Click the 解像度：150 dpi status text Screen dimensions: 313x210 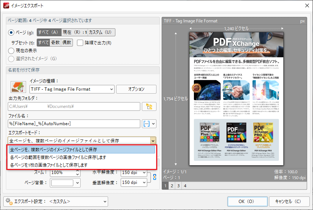[x=290, y=178]
